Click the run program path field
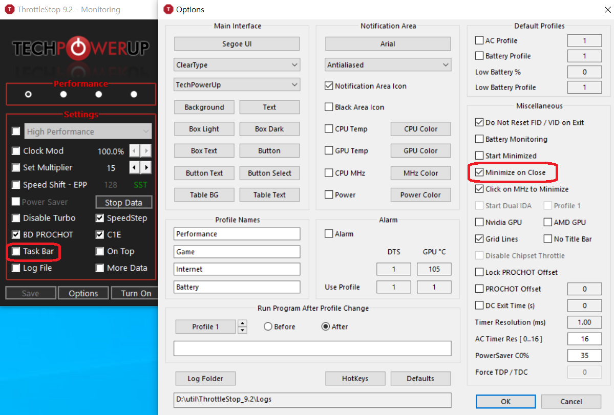 [x=312, y=348]
